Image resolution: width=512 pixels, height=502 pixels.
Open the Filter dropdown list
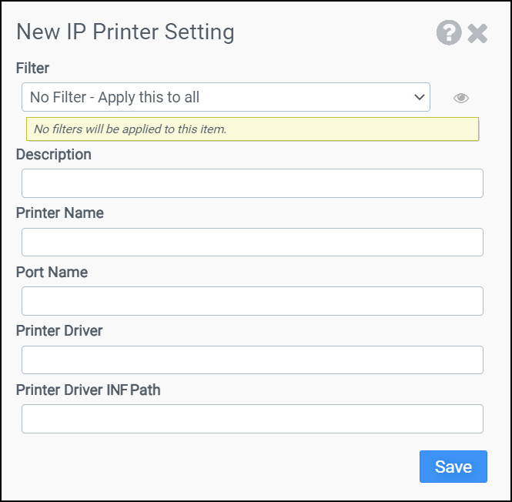[x=226, y=97]
